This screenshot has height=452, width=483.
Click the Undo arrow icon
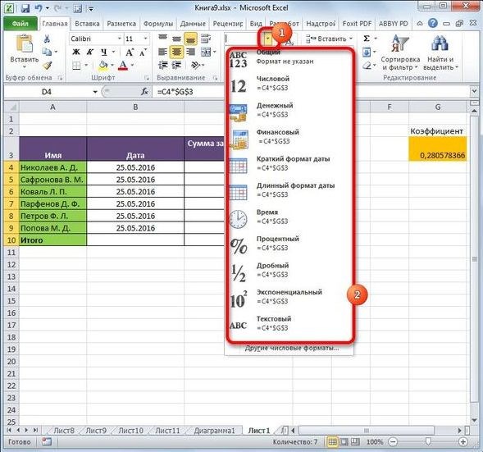pos(39,8)
